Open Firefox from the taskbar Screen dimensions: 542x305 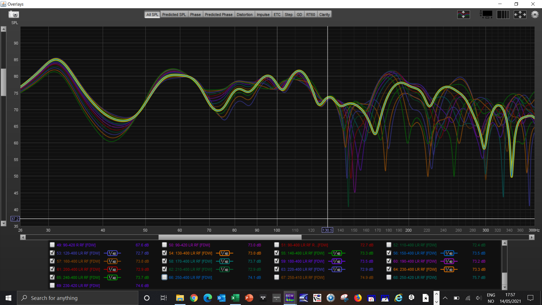click(358, 298)
